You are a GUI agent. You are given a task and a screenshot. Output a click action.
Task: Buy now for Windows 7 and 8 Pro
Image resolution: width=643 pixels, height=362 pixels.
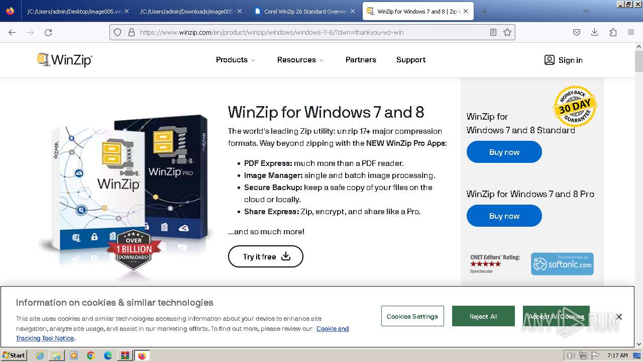pos(504,216)
